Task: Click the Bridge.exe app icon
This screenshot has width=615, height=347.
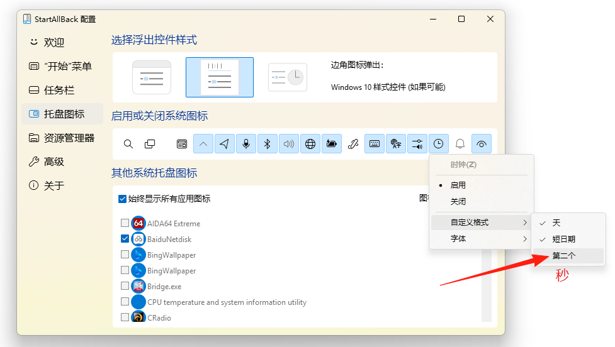Action: [138, 286]
